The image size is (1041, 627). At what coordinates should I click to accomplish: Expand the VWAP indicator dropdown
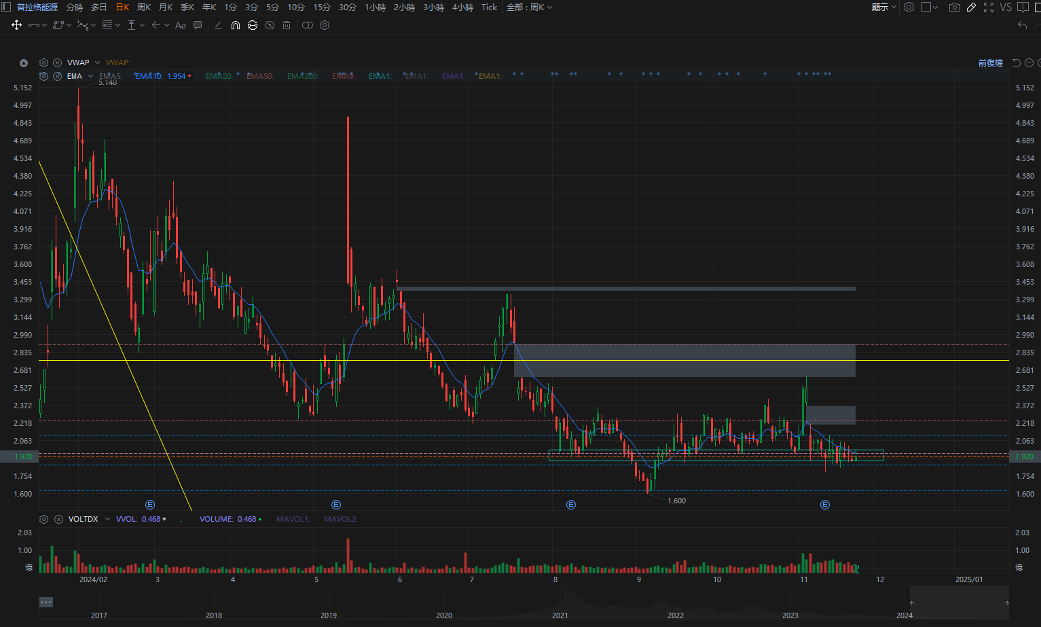pos(98,62)
